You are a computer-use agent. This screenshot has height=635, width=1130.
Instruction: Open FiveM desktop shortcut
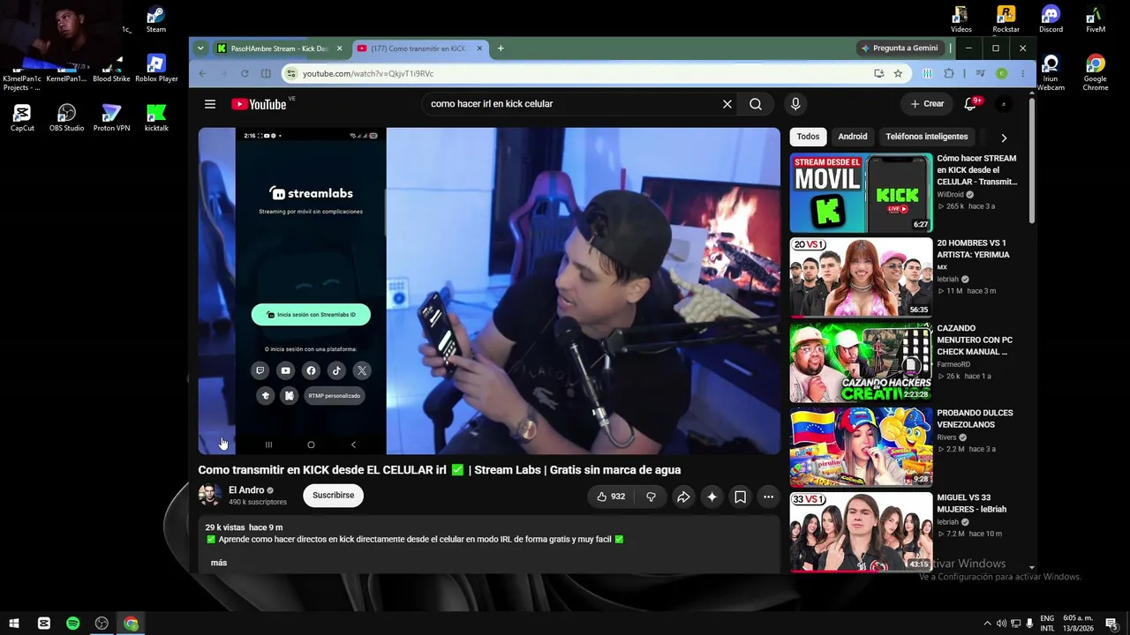coord(1096,20)
